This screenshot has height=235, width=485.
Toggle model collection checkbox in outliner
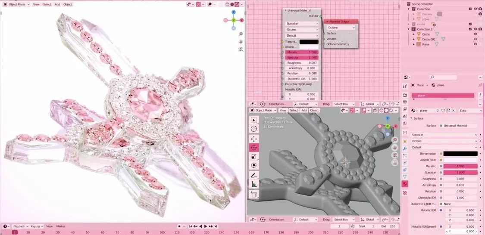coord(470,24)
